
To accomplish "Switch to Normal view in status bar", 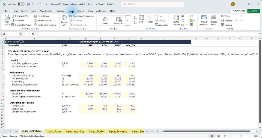I will click(212, 136).
